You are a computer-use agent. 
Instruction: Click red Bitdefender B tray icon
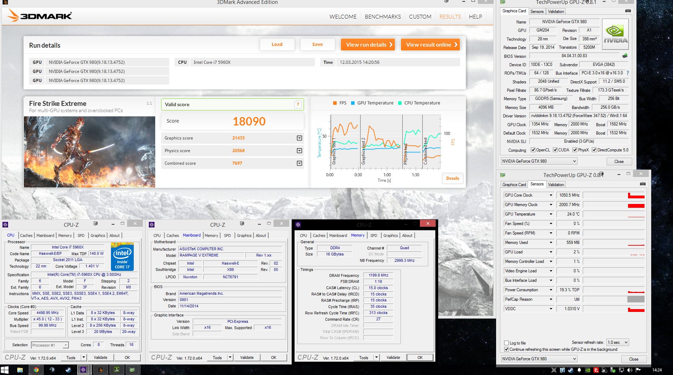click(596, 370)
